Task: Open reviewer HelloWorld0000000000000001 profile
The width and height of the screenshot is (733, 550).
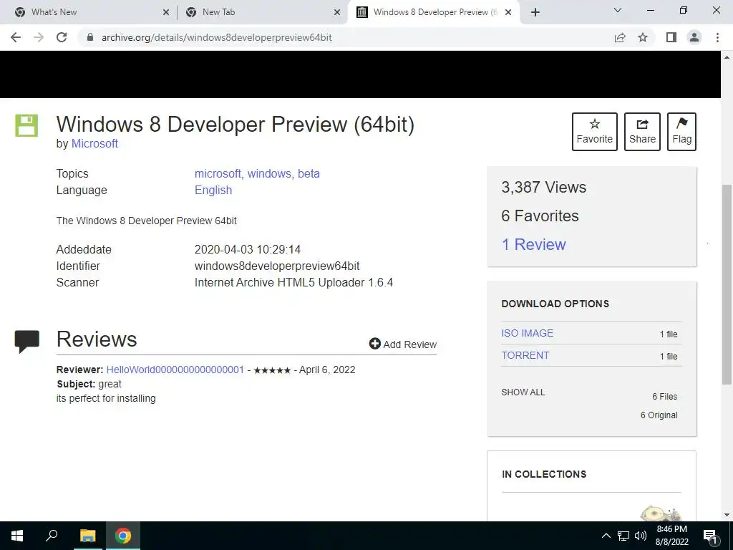Action: 175,370
